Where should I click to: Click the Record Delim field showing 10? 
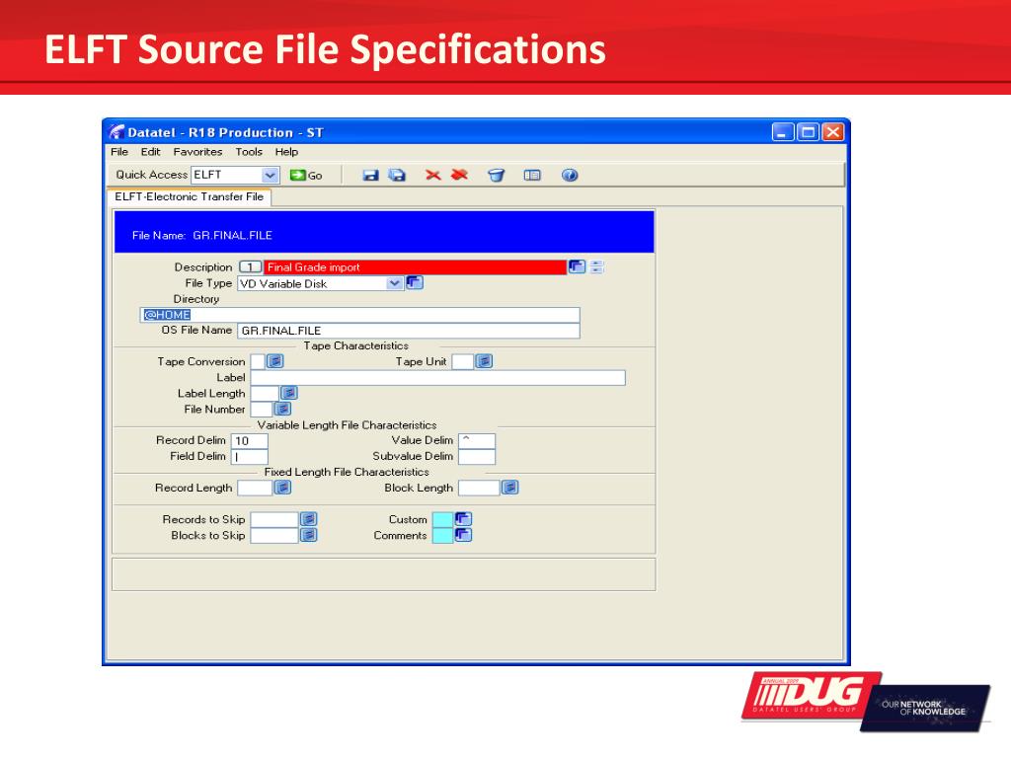coord(250,441)
